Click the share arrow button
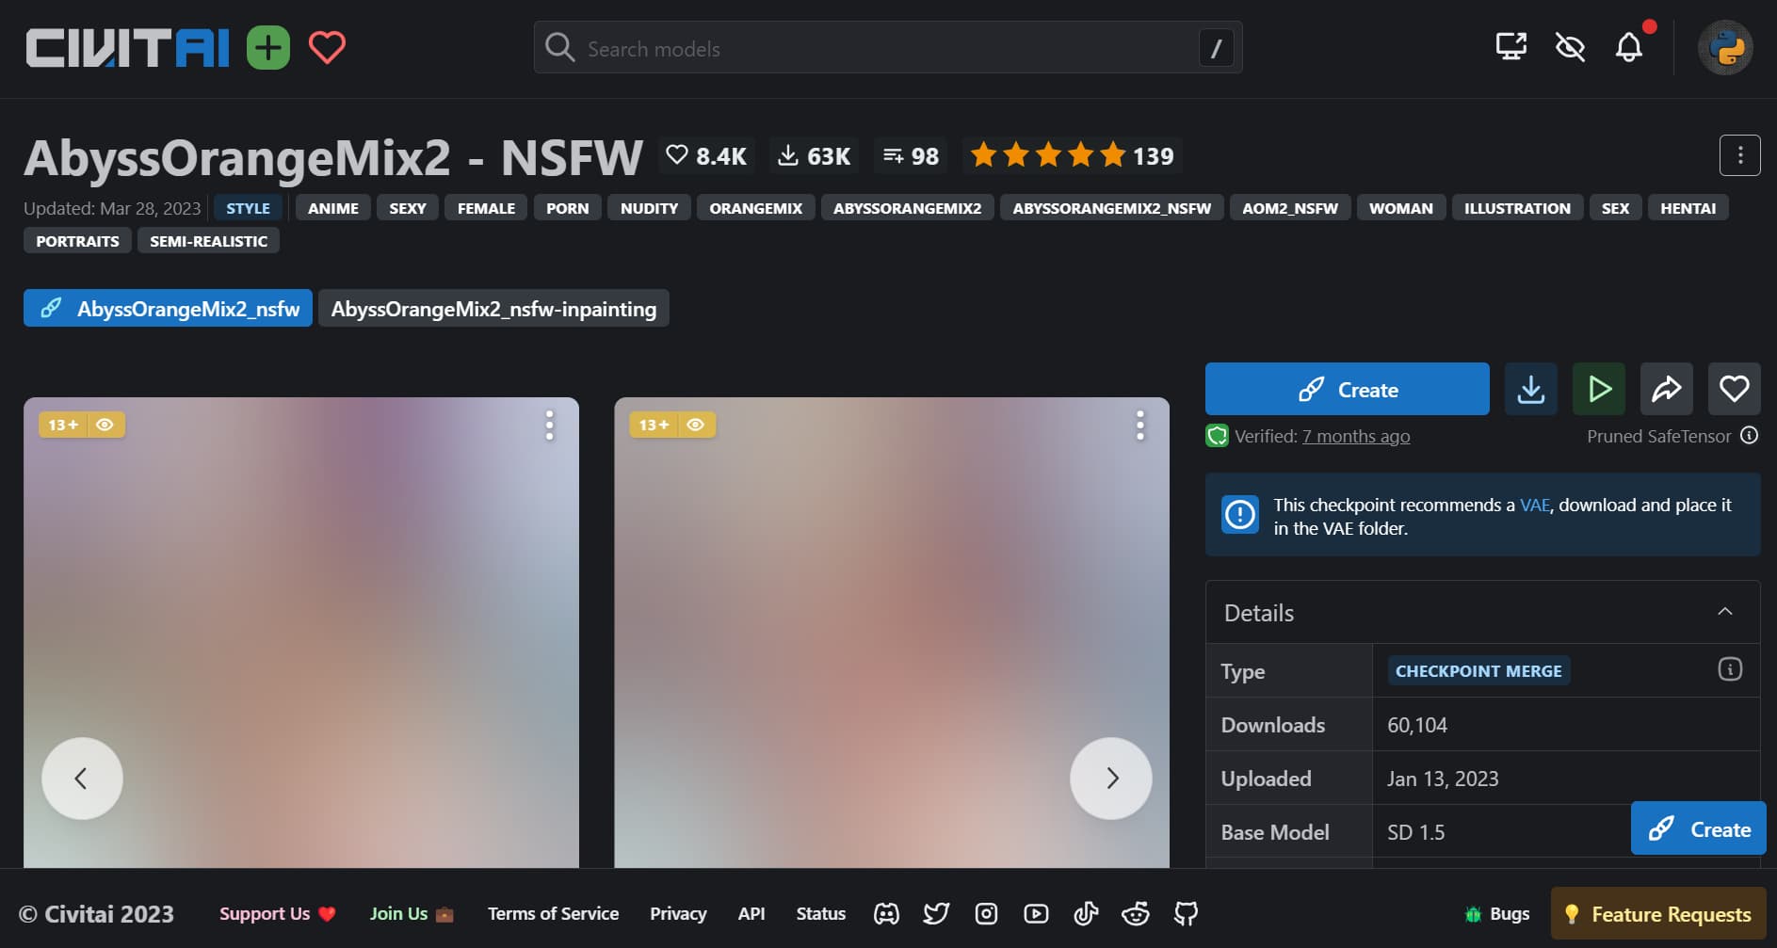1777x948 pixels. (1666, 389)
